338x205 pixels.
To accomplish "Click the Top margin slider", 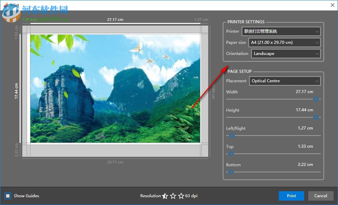I will (231, 154).
